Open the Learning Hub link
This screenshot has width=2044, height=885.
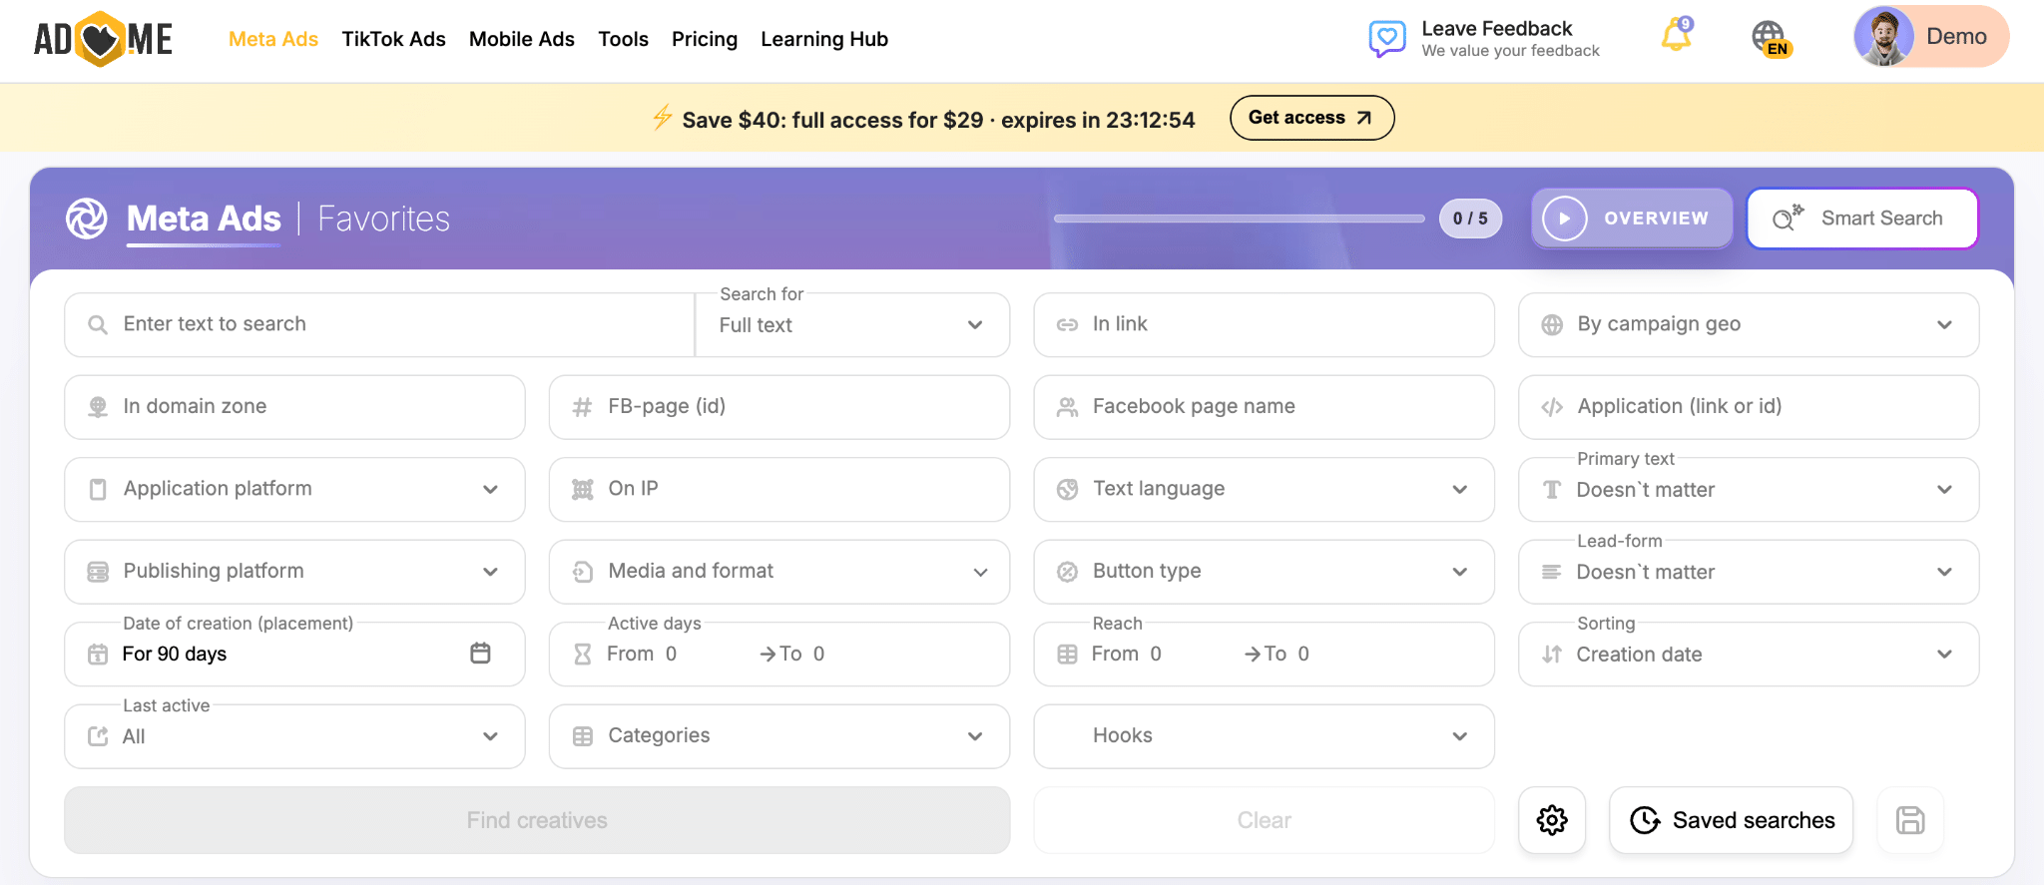tap(824, 39)
